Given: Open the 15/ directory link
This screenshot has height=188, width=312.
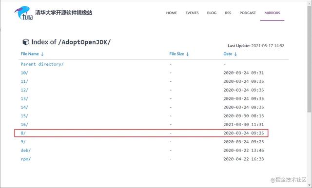Looking at the screenshot, I should pyautogui.click(x=24, y=116).
